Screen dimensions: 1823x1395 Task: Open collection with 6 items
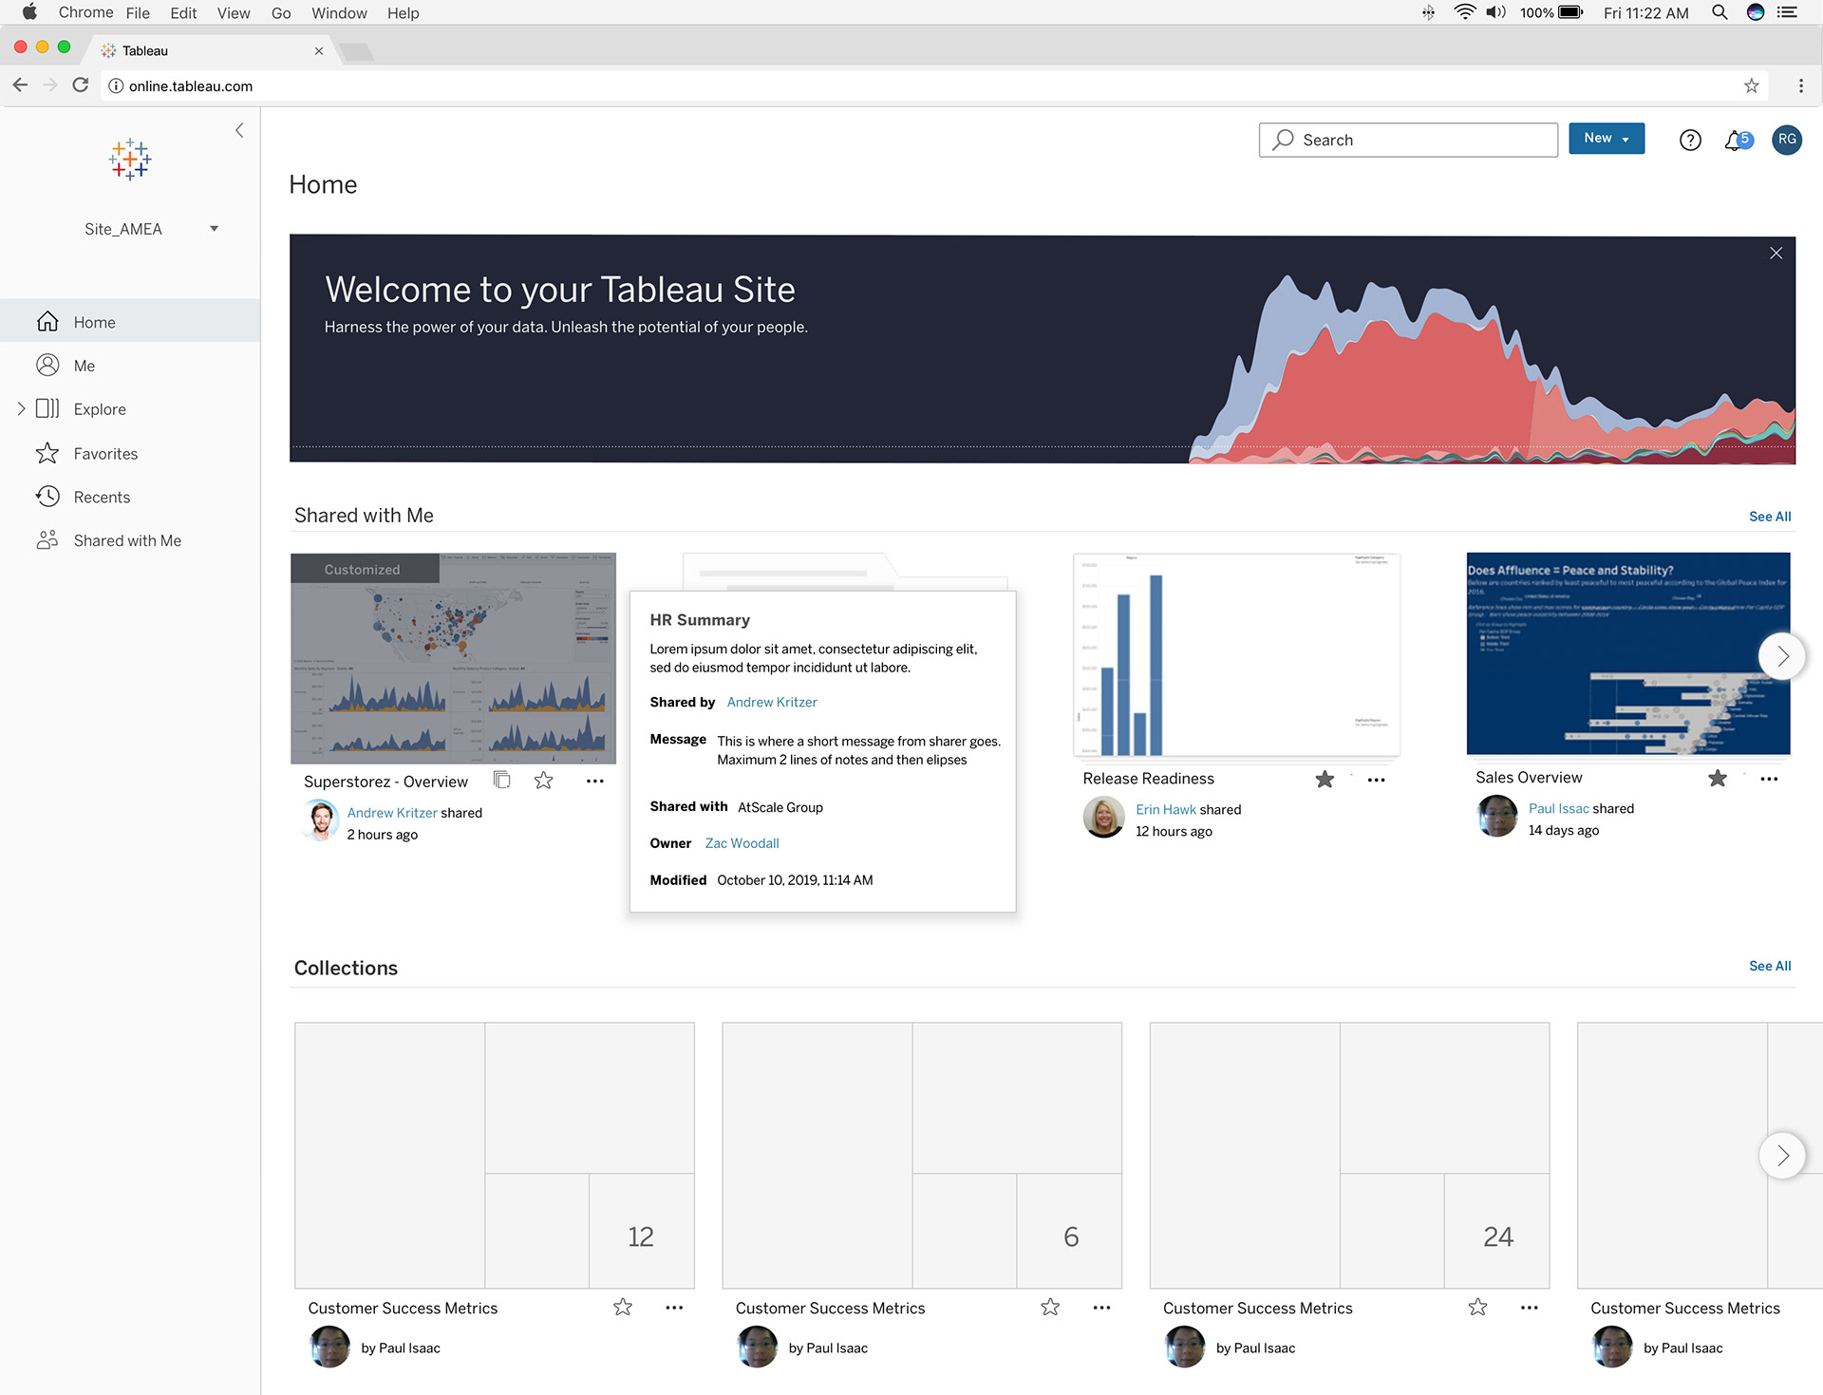pyautogui.click(x=922, y=1156)
